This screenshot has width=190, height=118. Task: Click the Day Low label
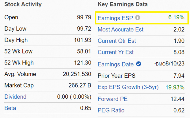[15, 29]
